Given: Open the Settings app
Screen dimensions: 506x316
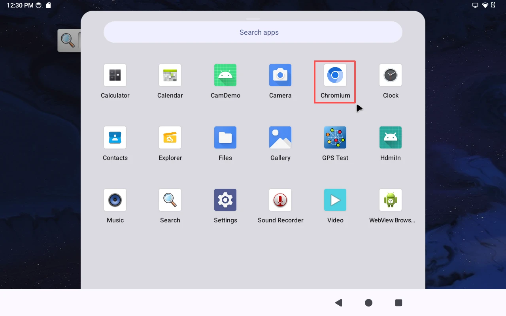Looking at the screenshot, I should pos(225,200).
